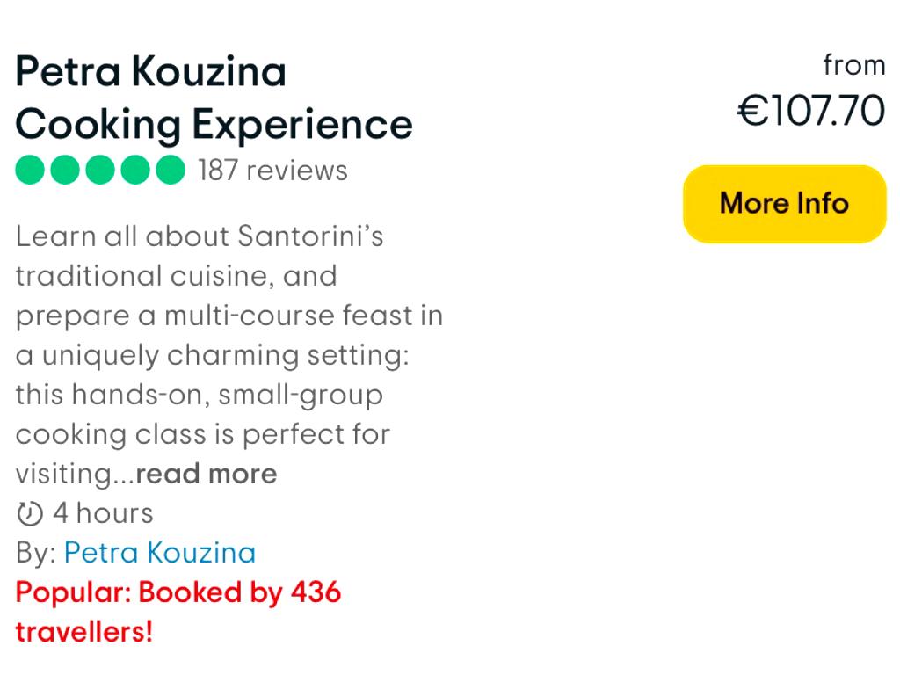Select the third green rating bubble
900x675 pixels.
pyautogui.click(x=101, y=171)
